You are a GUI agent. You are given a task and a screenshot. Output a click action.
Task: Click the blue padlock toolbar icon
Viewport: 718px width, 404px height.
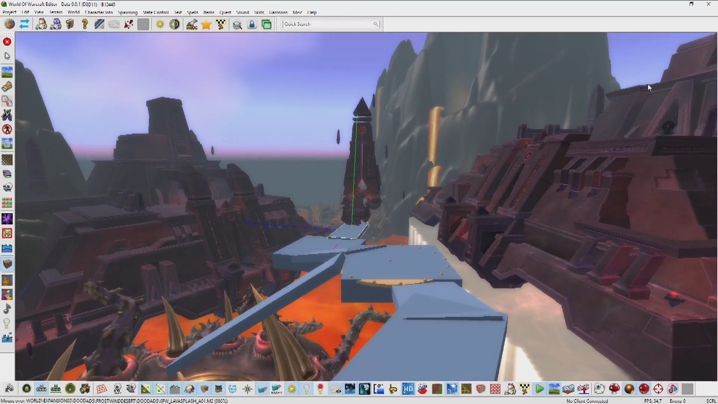pyautogui.click(x=252, y=25)
